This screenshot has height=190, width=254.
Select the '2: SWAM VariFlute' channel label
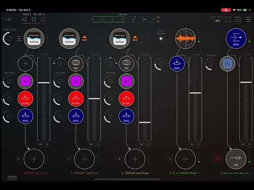click(85, 173)
